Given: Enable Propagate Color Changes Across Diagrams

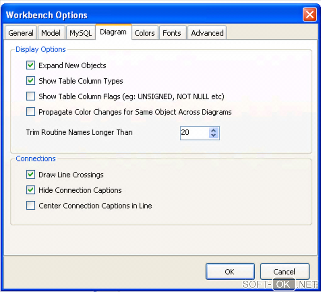Looking at the screenshot, I should point(31,112).
